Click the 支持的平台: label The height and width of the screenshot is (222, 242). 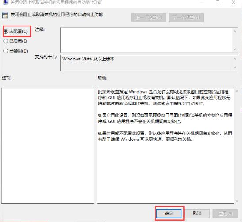(46, 57)
